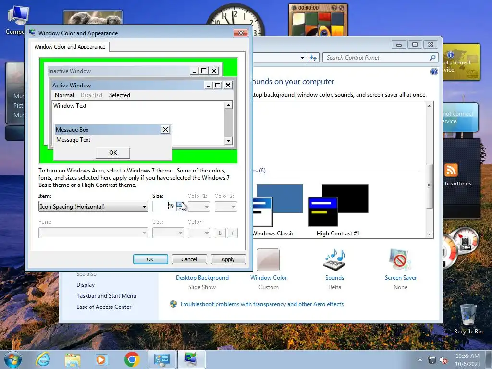Launch Google Chrome from taskbar
The height and width of the screenshot is (369, 492).
[132, 359]
